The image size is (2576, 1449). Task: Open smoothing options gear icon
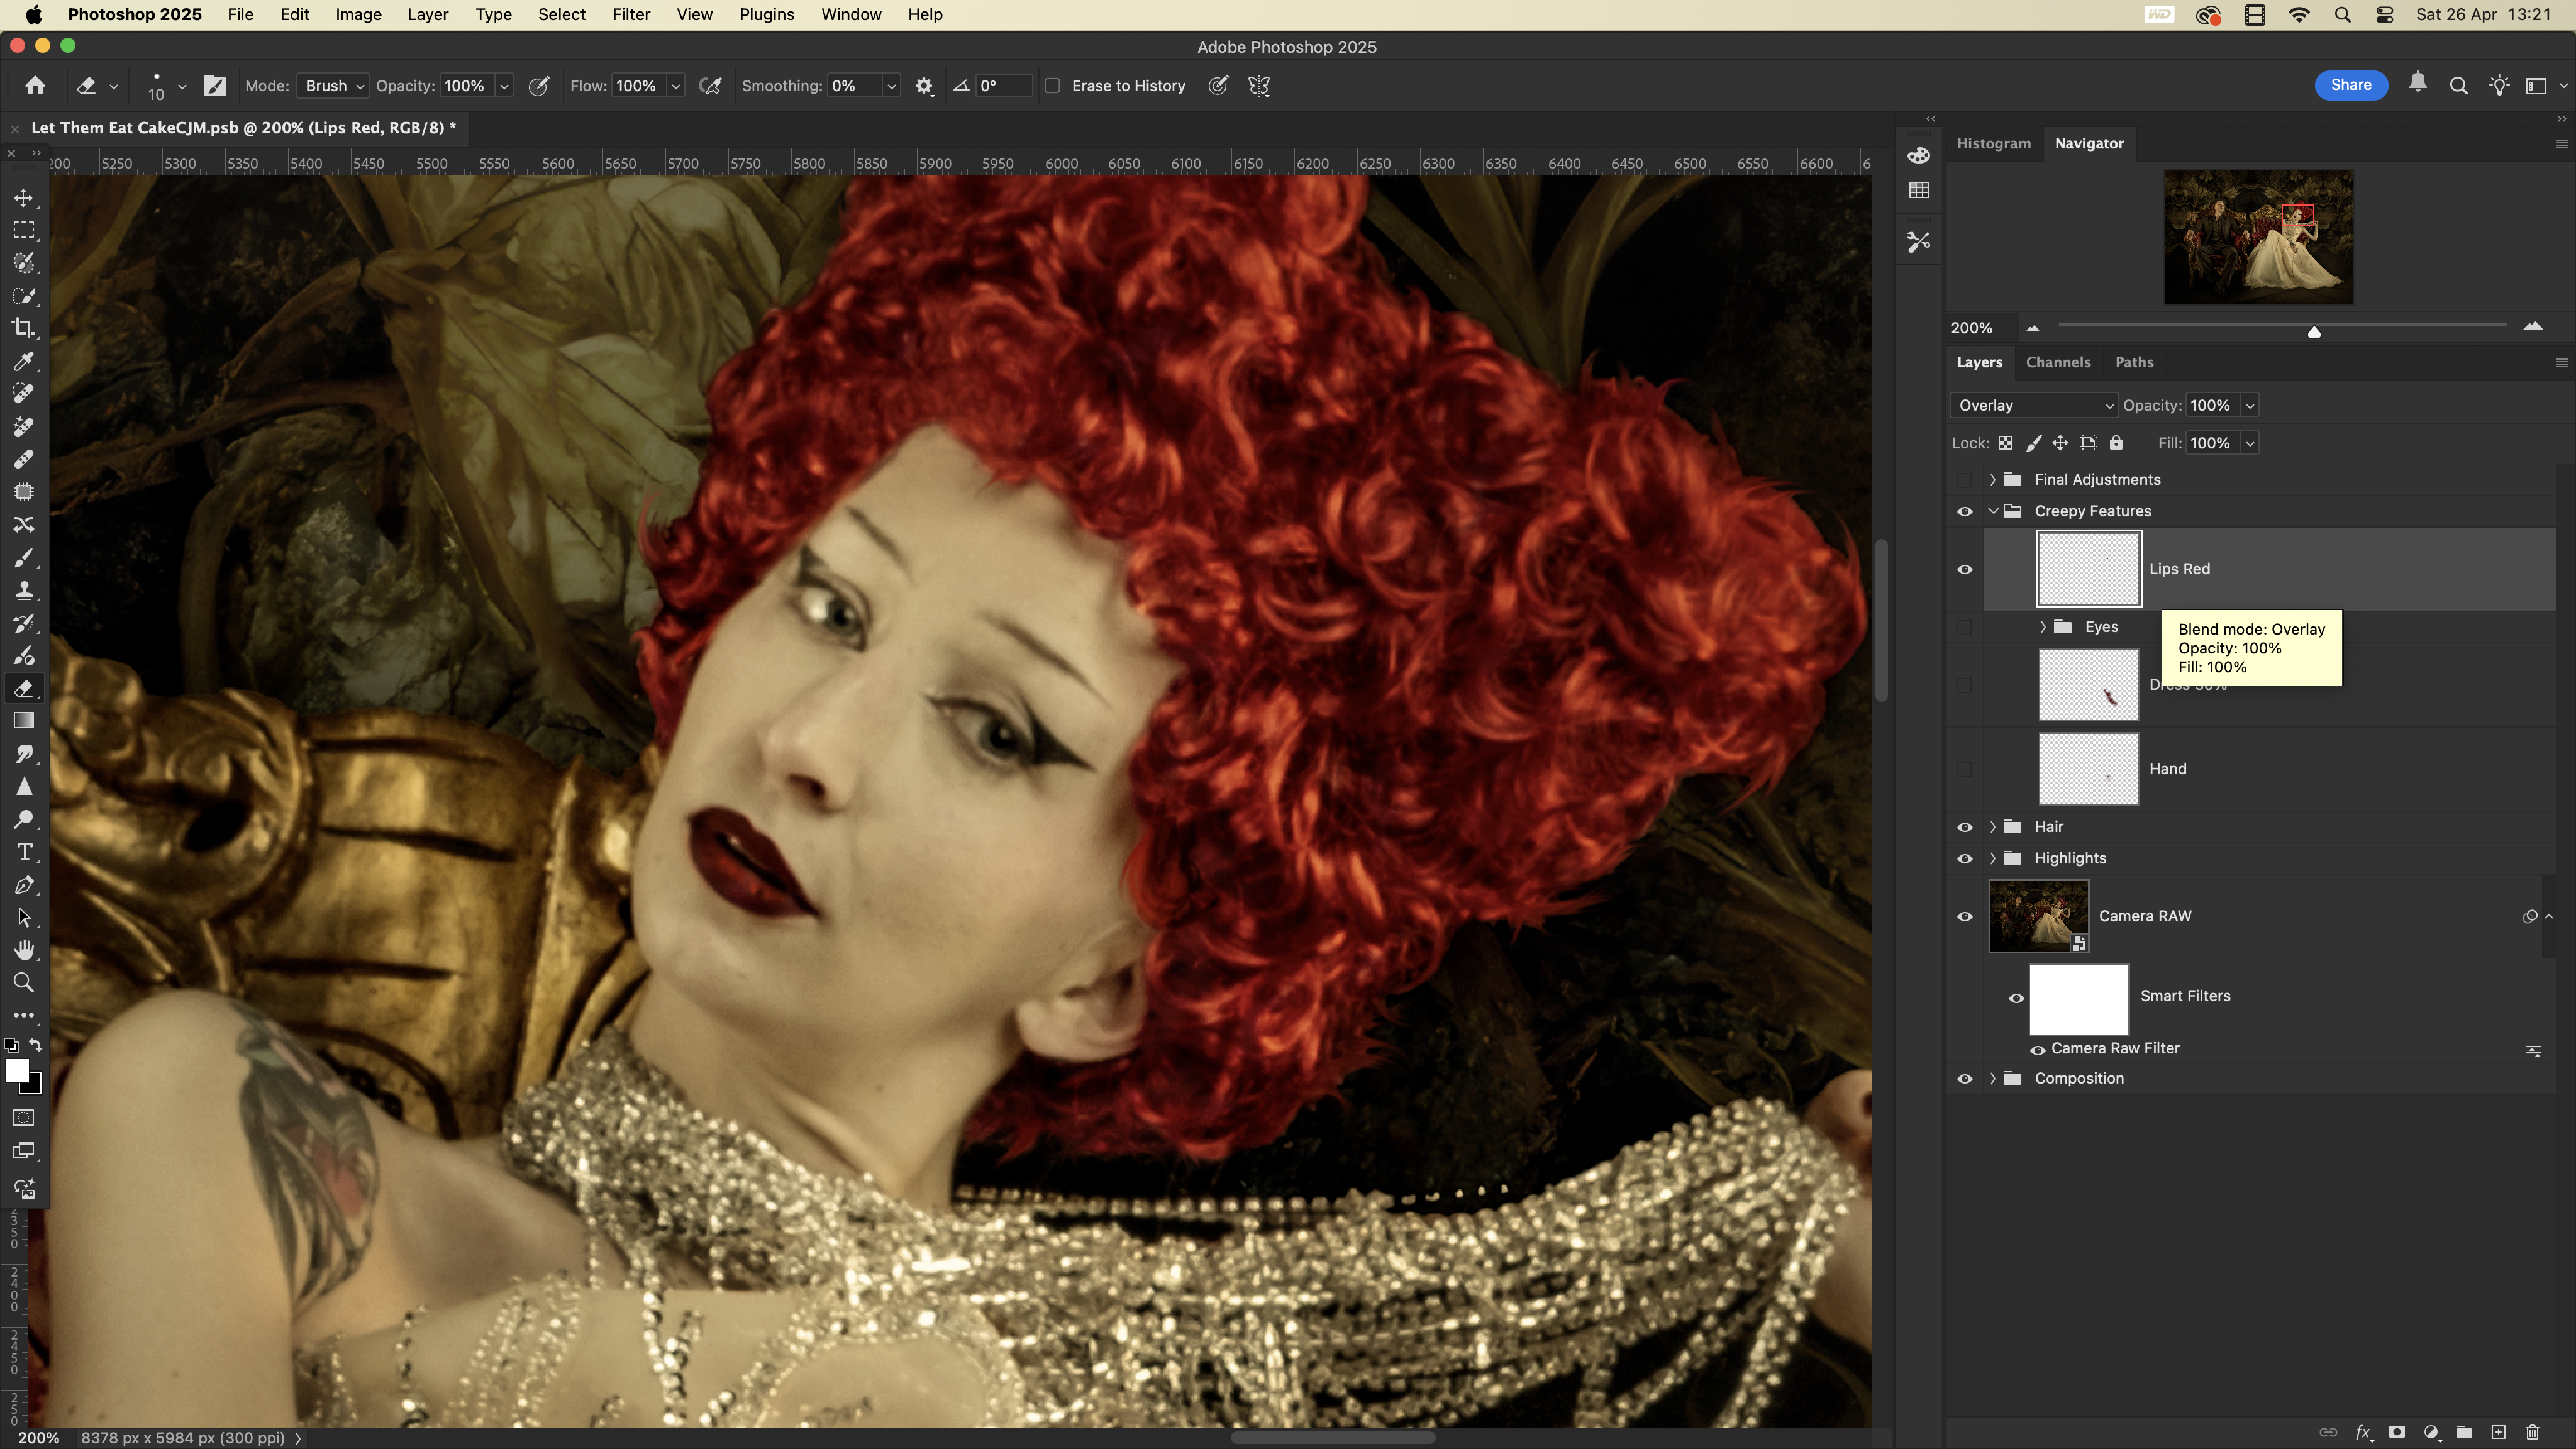click(x=924, y=86)
